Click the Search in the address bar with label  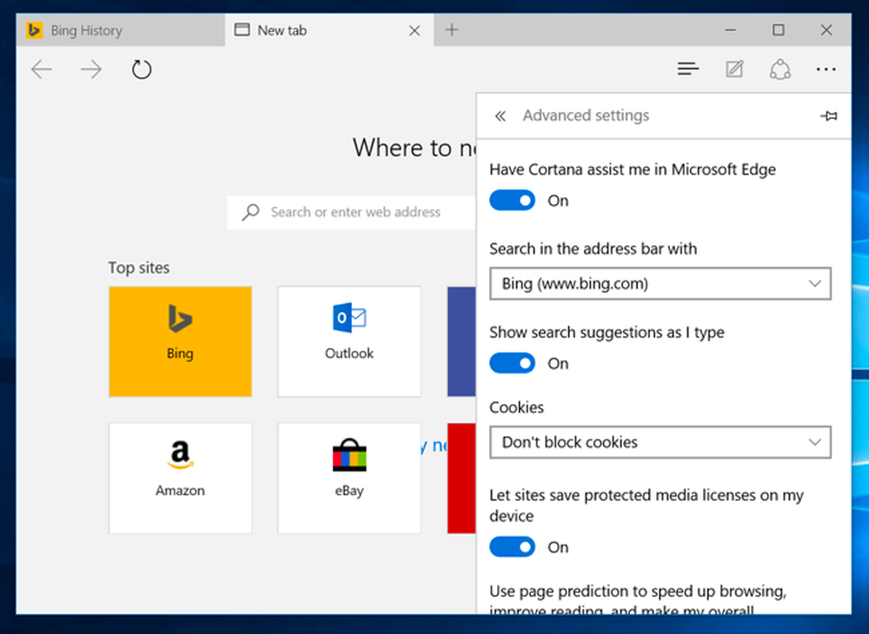pos(593,248)
